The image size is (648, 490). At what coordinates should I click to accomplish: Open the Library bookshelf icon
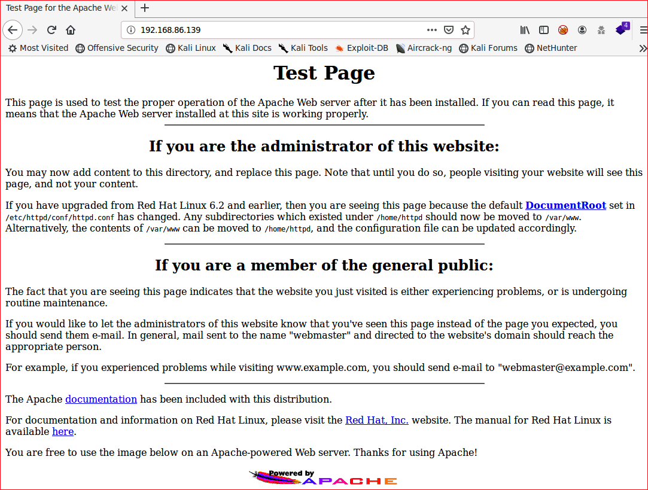(524, 30)
